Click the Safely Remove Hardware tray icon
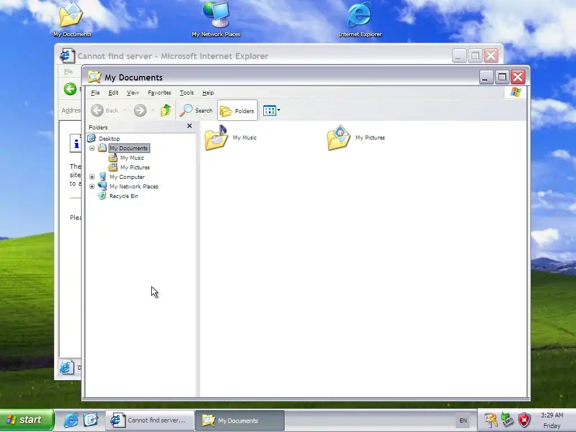576x432 pixels. (x=508, y=420)
